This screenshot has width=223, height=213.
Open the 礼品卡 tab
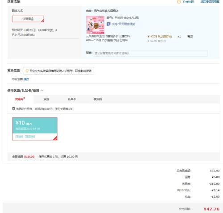pos(72,99)
